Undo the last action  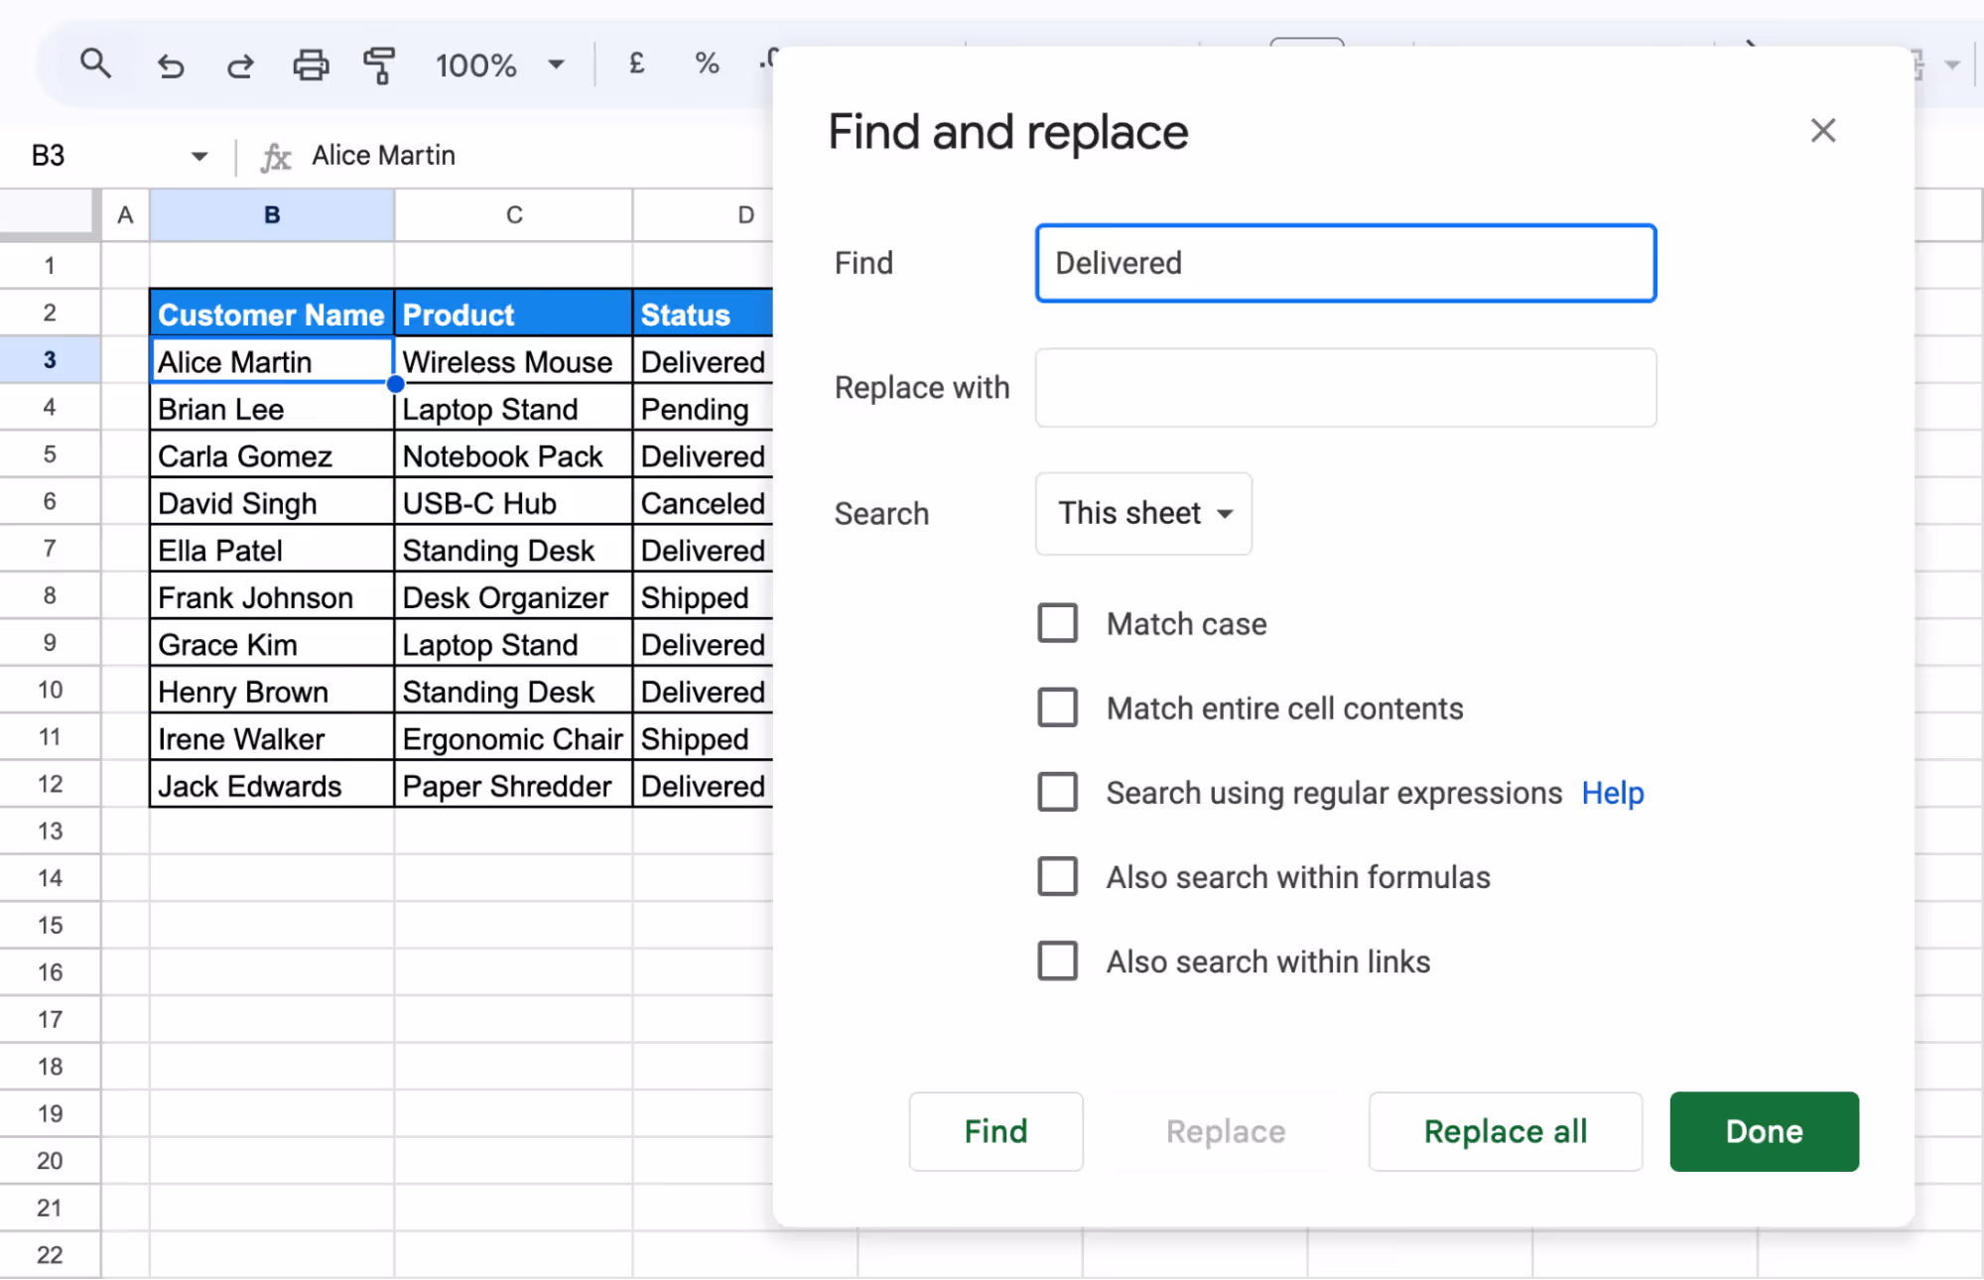[x=171, y=65]
